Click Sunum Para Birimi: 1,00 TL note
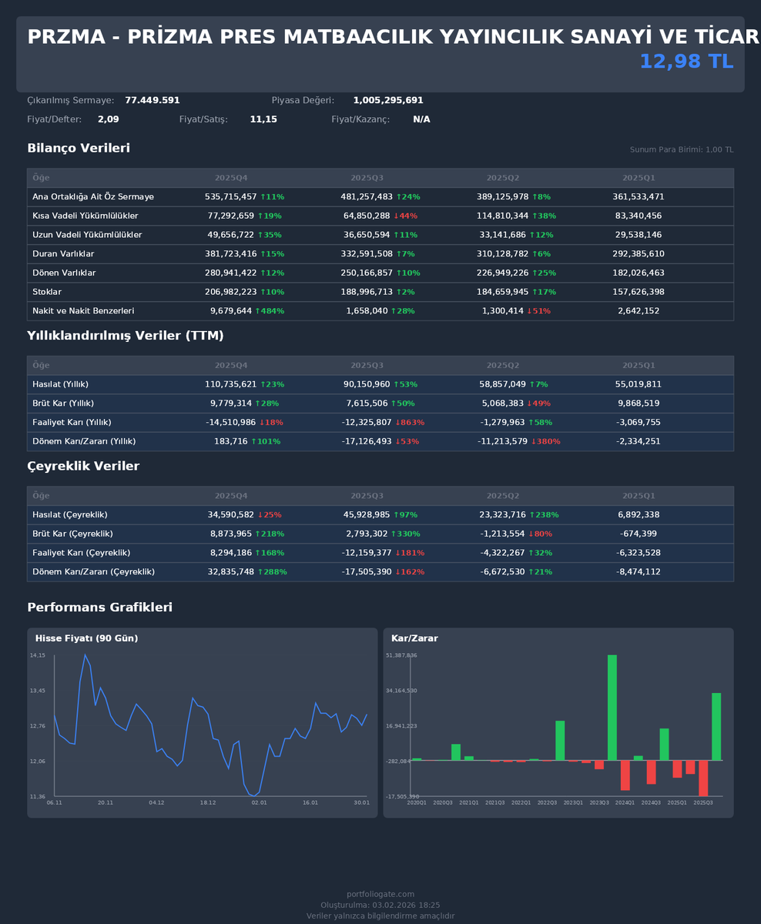The height and width of the screenshot is (924, 761). point(682,149)
